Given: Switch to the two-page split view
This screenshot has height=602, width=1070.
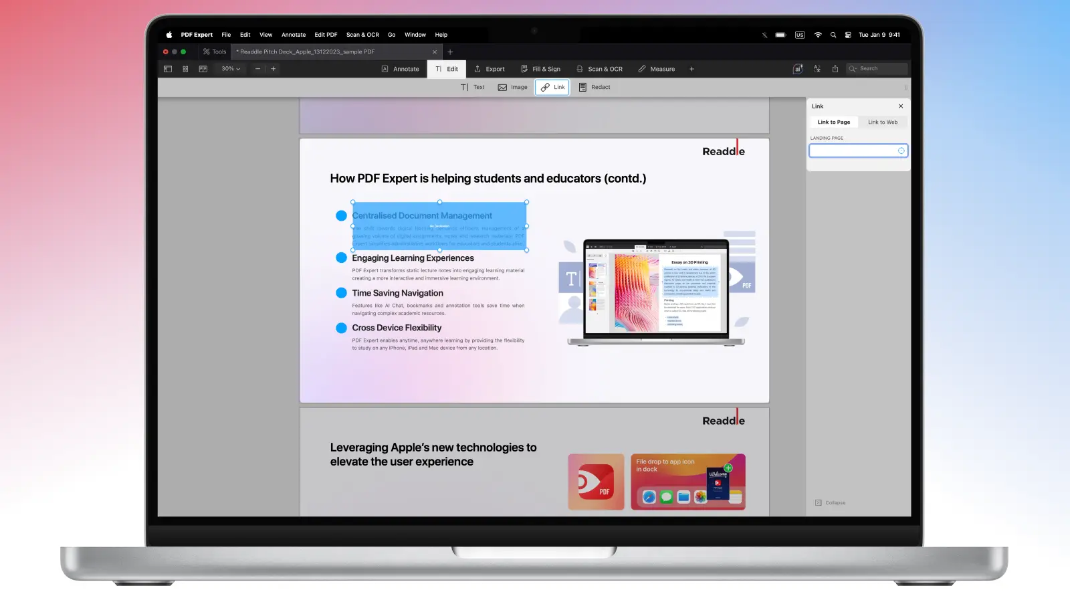Looking at the screenshot, I should pos(203,69).
